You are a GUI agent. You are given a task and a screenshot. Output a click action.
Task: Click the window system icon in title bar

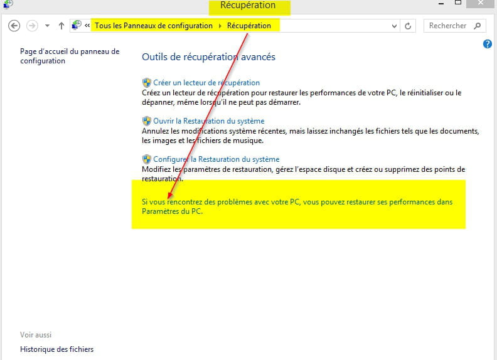click(8, 4)
